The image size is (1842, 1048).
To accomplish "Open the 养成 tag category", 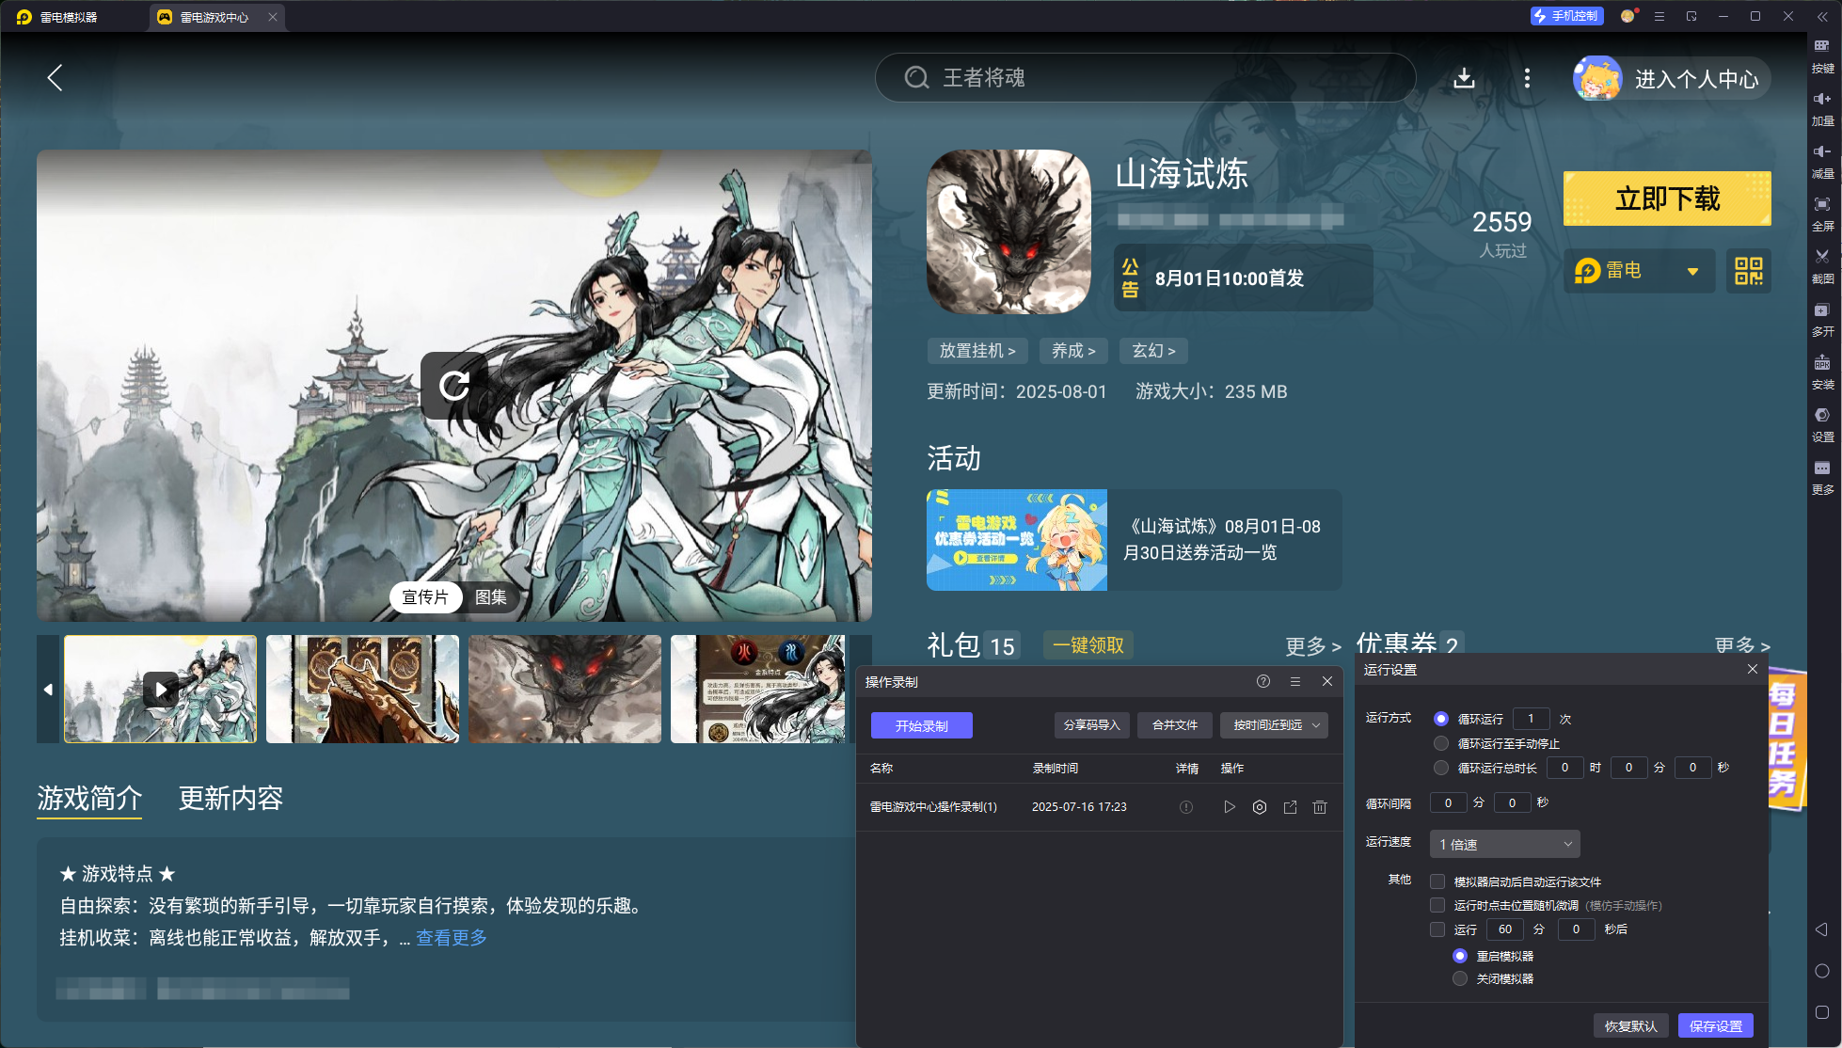I will click(1073, 351).
